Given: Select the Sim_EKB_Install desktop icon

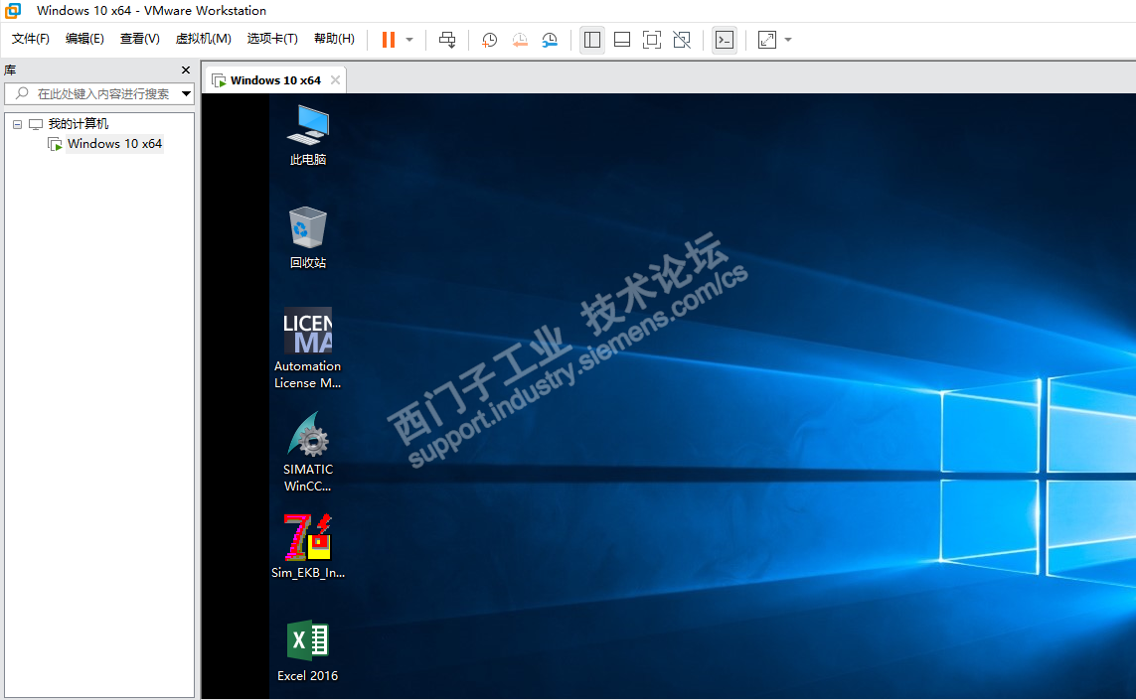Looking at the screenshot, I should pyautogui.click(x=308, y=546).
